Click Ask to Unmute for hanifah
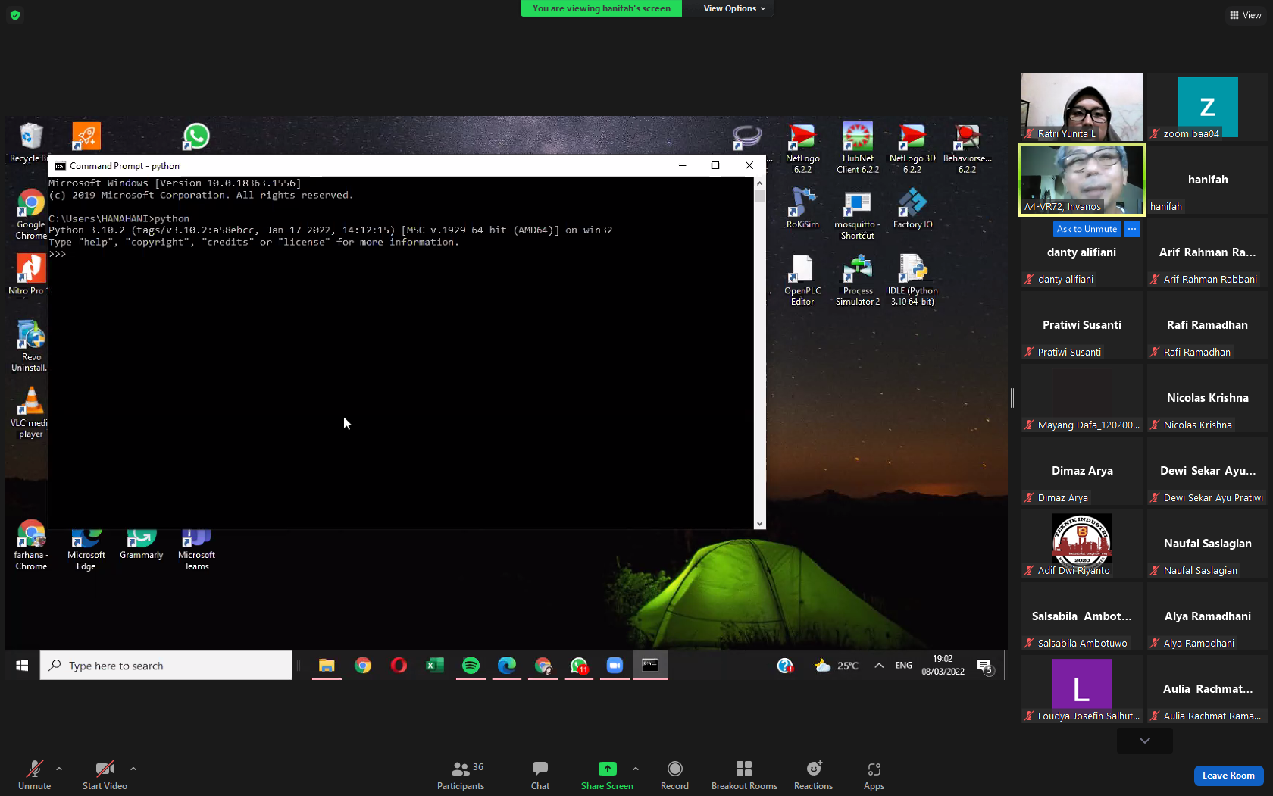This screenshot has height=796, width=1273. (1087, 229)
